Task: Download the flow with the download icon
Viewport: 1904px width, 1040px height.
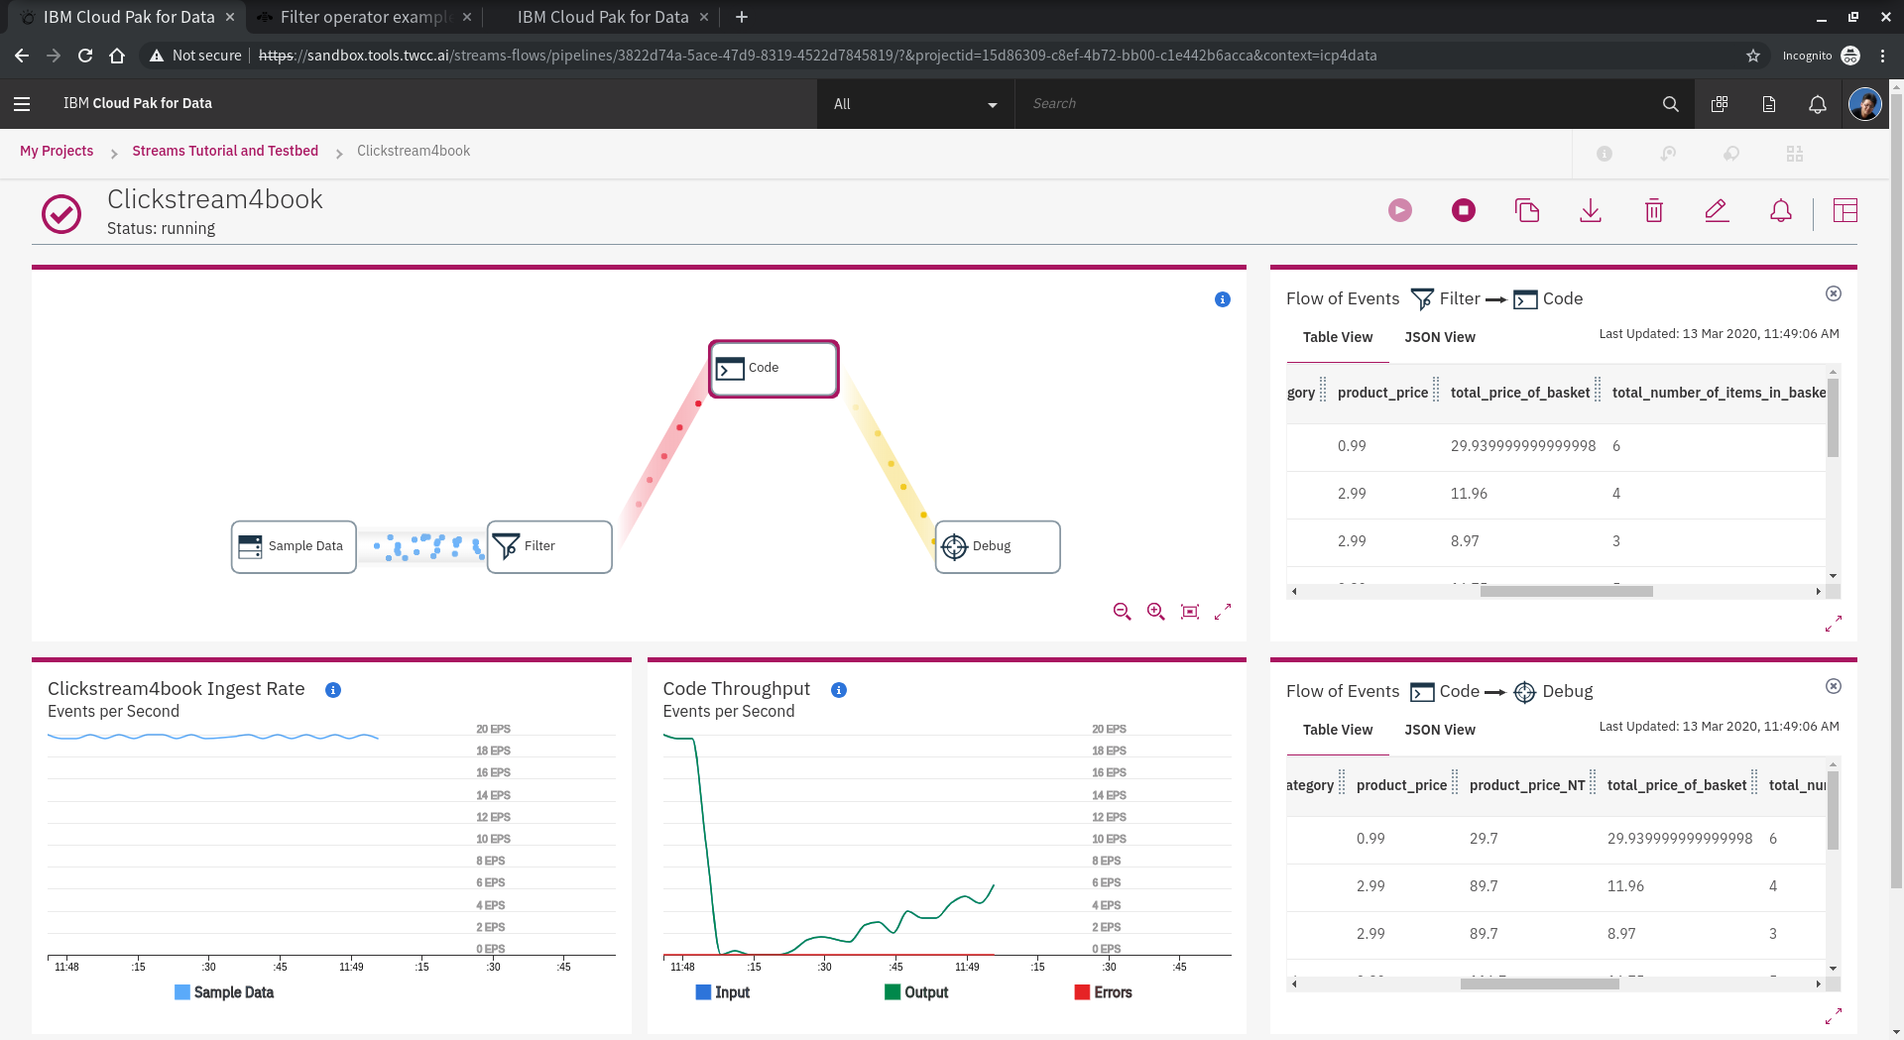Action: pos(1591,210)
